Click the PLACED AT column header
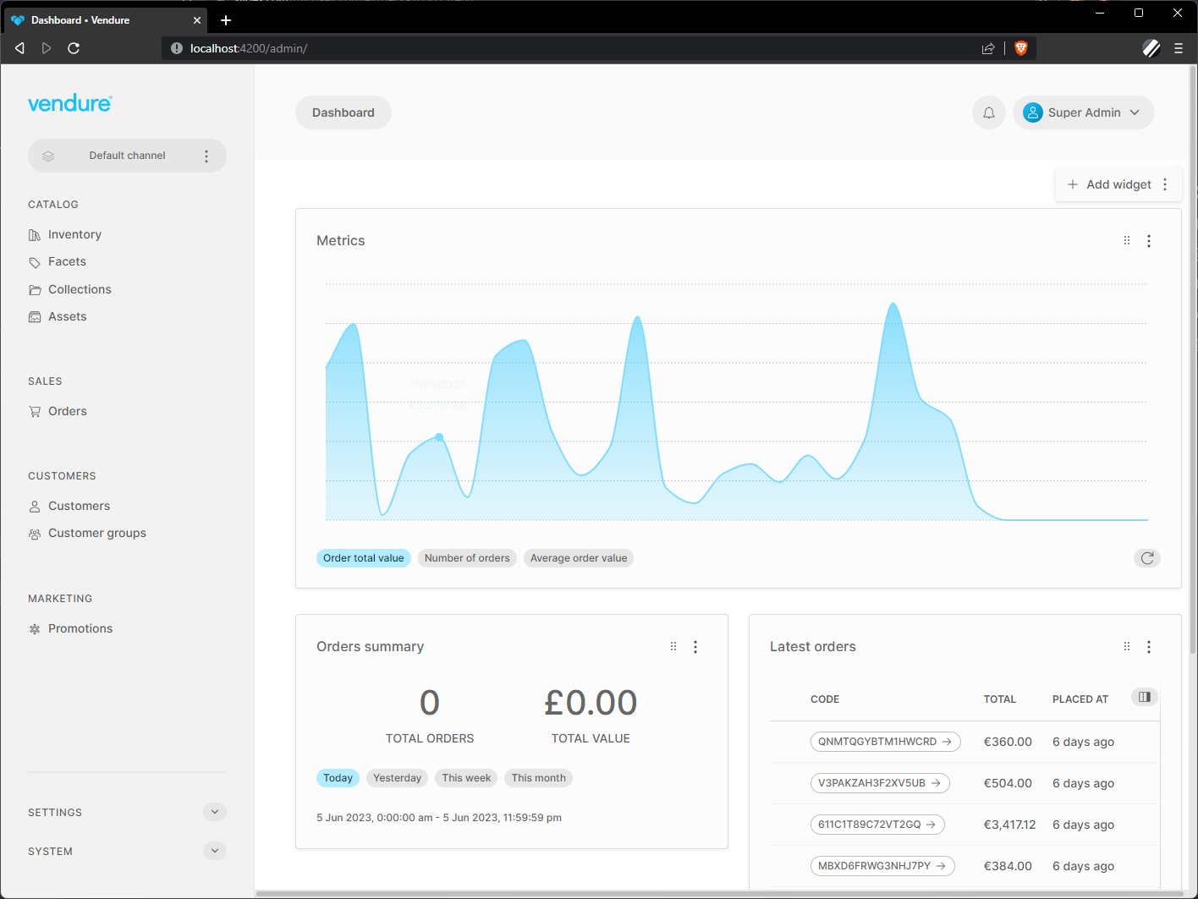The height and width of the screenshot is (899, 1198). pyautogui.click(x=1080, y=699)
